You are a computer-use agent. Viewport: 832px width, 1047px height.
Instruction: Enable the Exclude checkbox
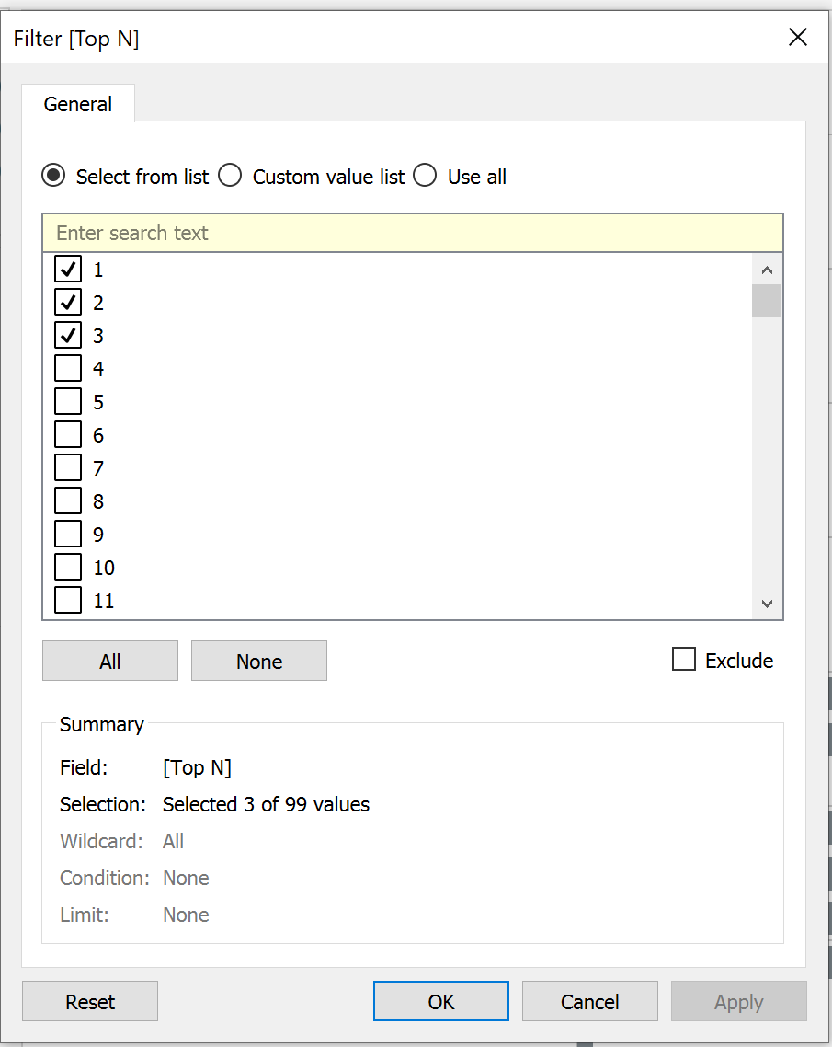[x=684, y=660]
